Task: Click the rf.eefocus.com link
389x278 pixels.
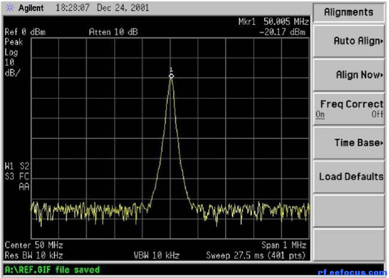Action: 352,273
